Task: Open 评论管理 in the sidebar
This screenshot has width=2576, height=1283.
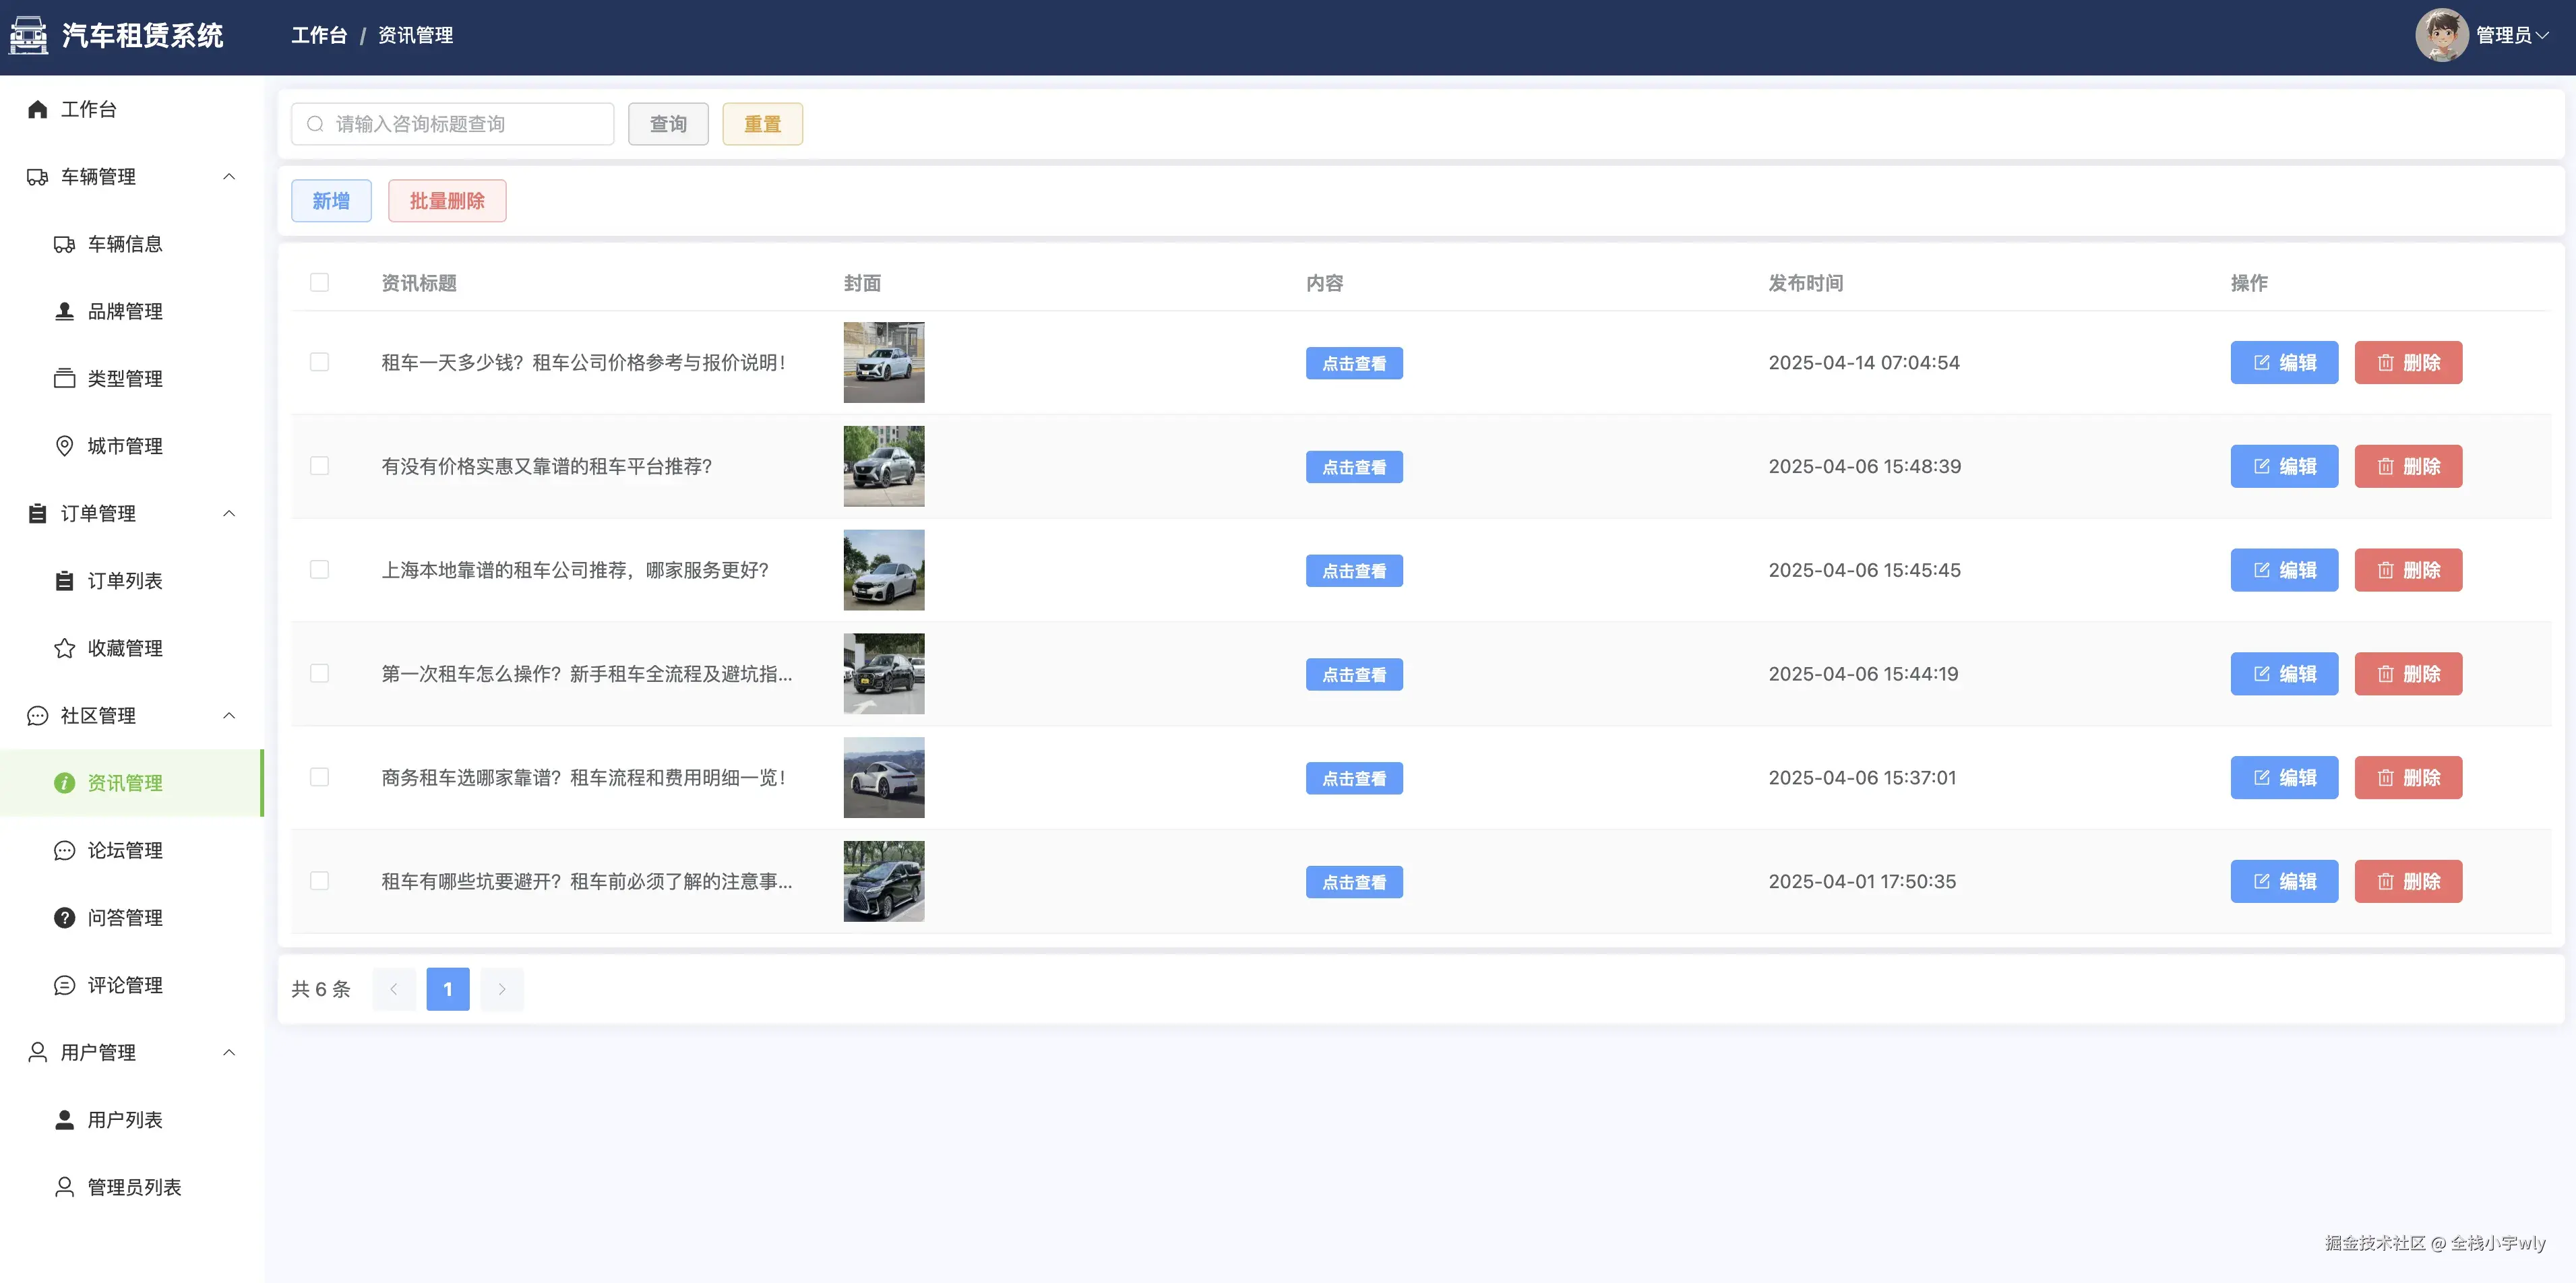Action: (125, 985)
